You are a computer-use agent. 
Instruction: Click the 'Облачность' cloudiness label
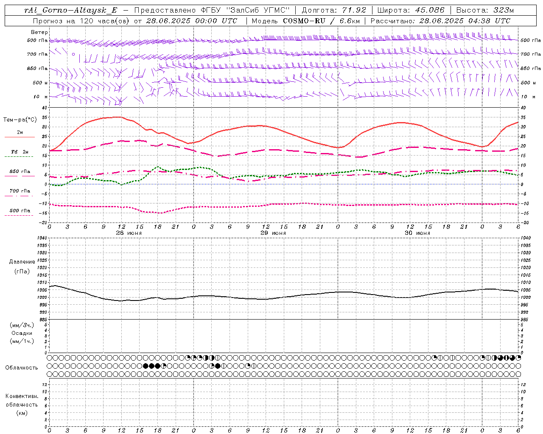pos(22,368)
